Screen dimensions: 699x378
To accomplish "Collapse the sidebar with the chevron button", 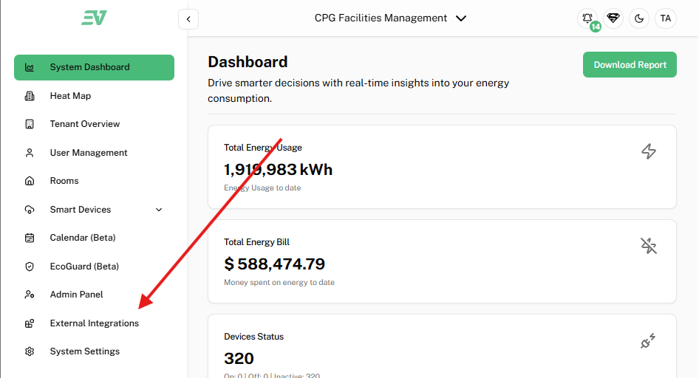I will tap(188, 19).
